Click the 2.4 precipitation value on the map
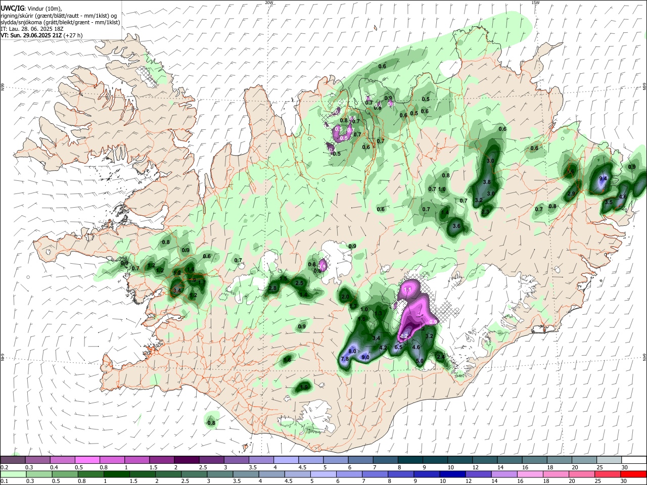 coord(440,357)
